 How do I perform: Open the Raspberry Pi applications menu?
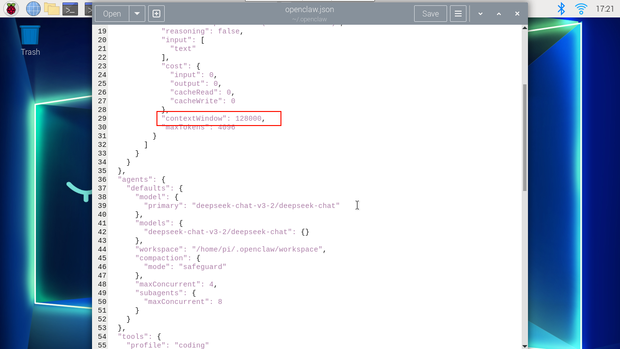[11, 9]
